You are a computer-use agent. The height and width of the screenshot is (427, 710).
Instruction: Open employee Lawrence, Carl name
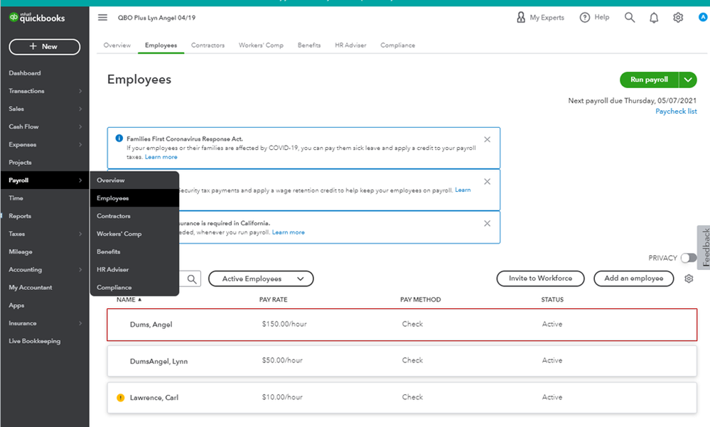pos(154,398)
